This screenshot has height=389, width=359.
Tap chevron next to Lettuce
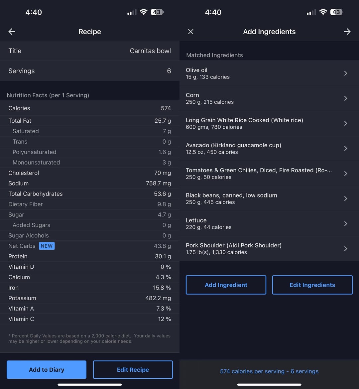(346, 224)
